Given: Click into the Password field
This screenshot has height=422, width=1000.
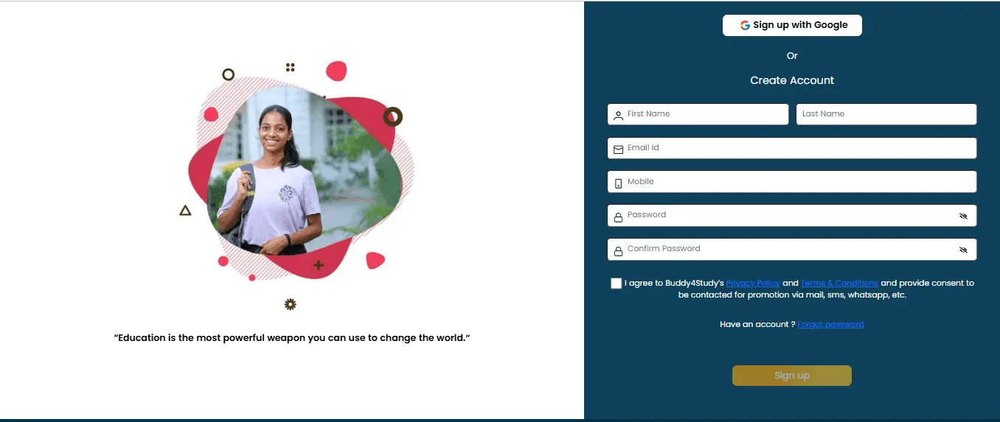Looking at the screenshot, I should click(792, 216).
